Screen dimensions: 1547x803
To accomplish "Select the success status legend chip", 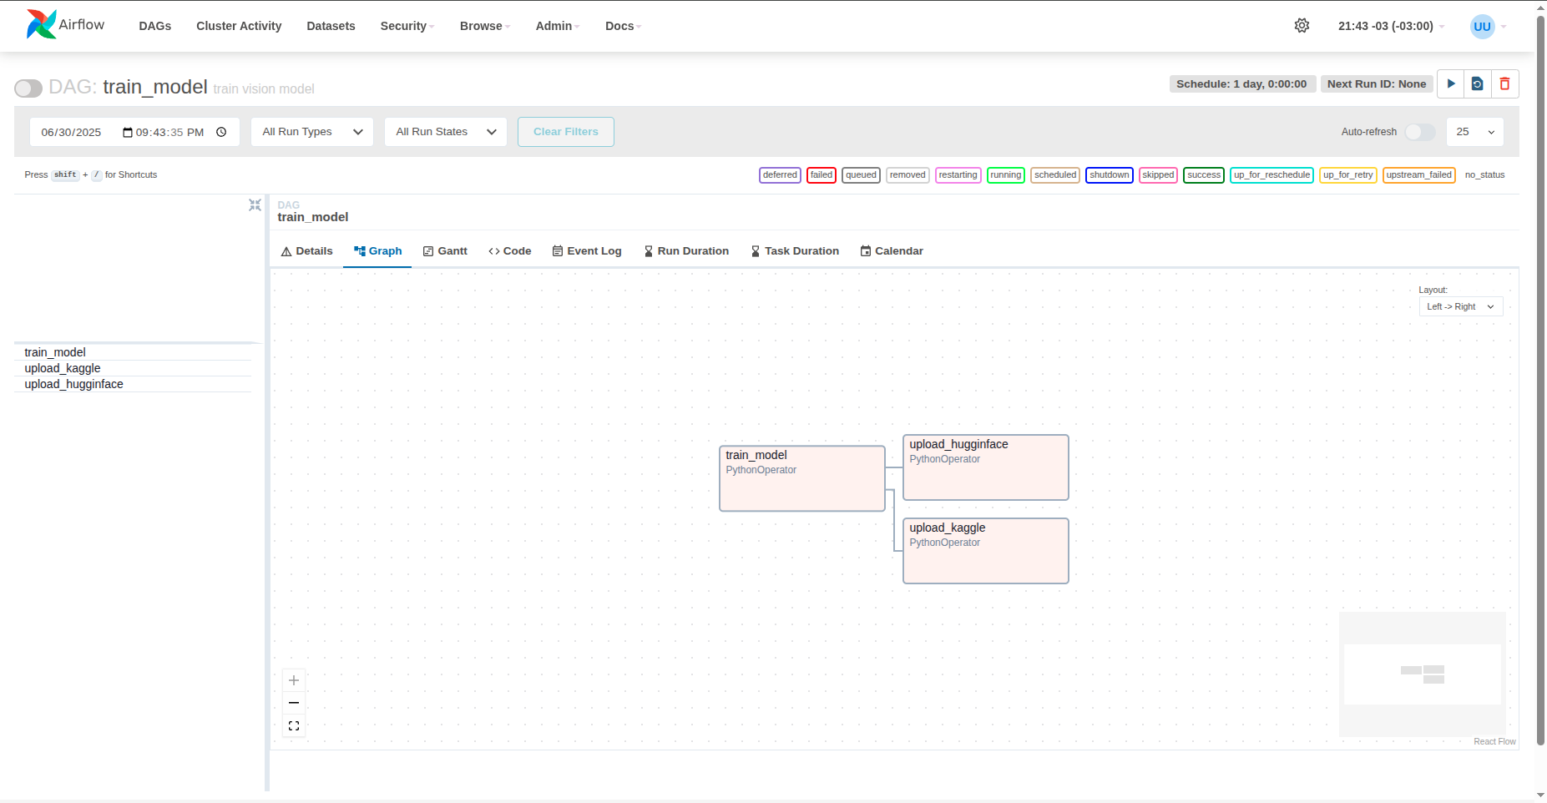I will (1204, 174).
